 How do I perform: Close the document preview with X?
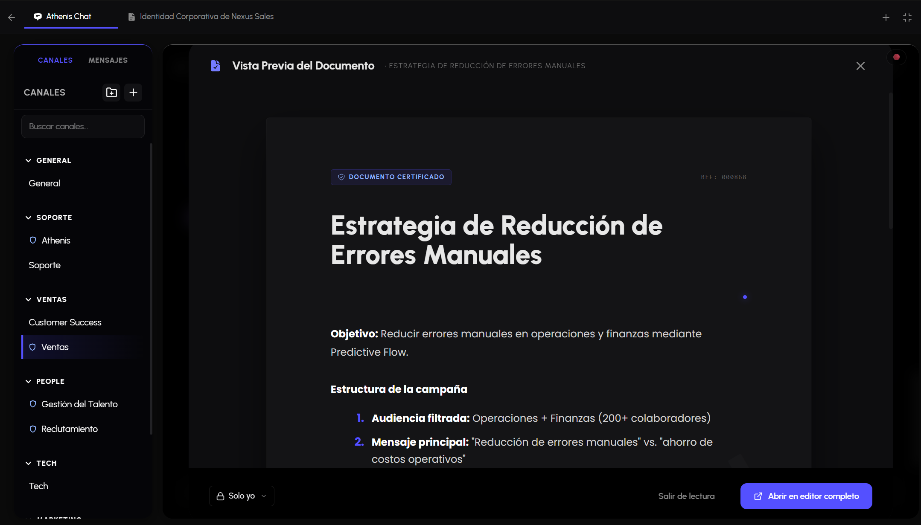click(x=860, y=66)
